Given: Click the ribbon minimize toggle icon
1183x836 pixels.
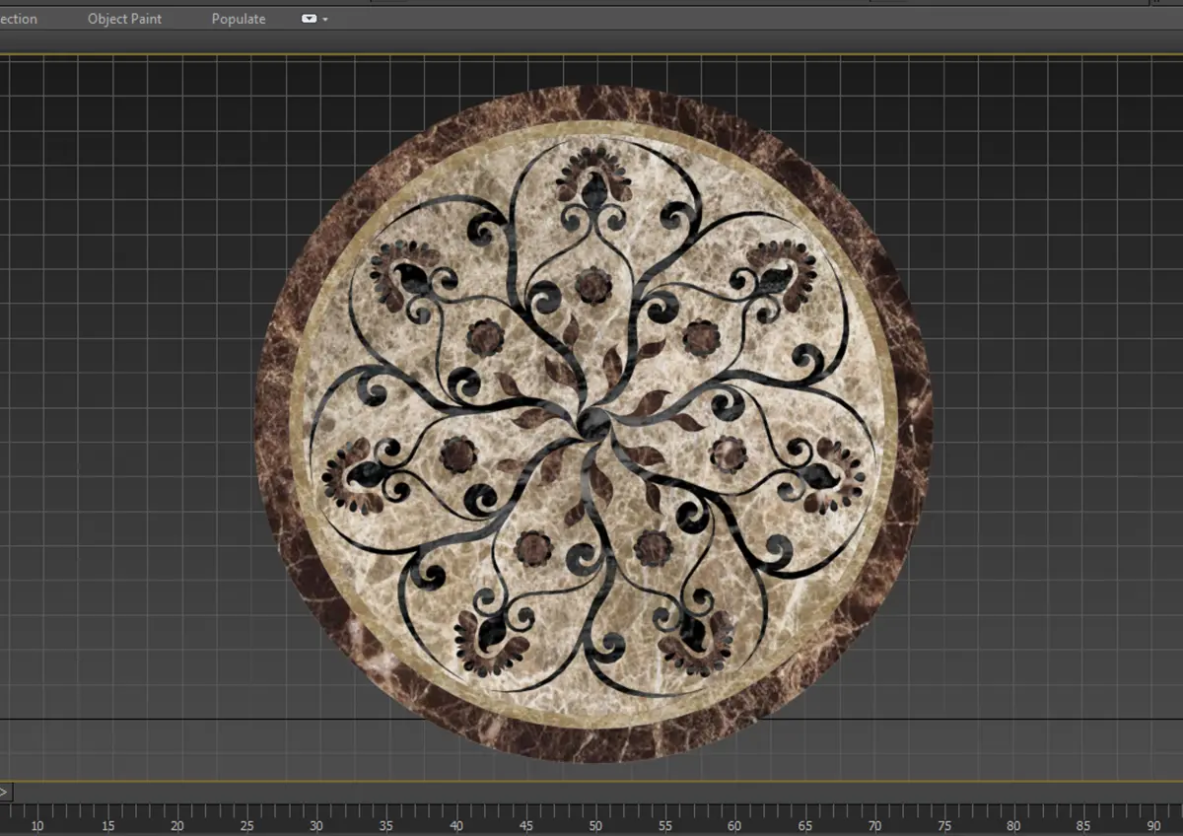Looking at the screenshot, I should (309, 19).
